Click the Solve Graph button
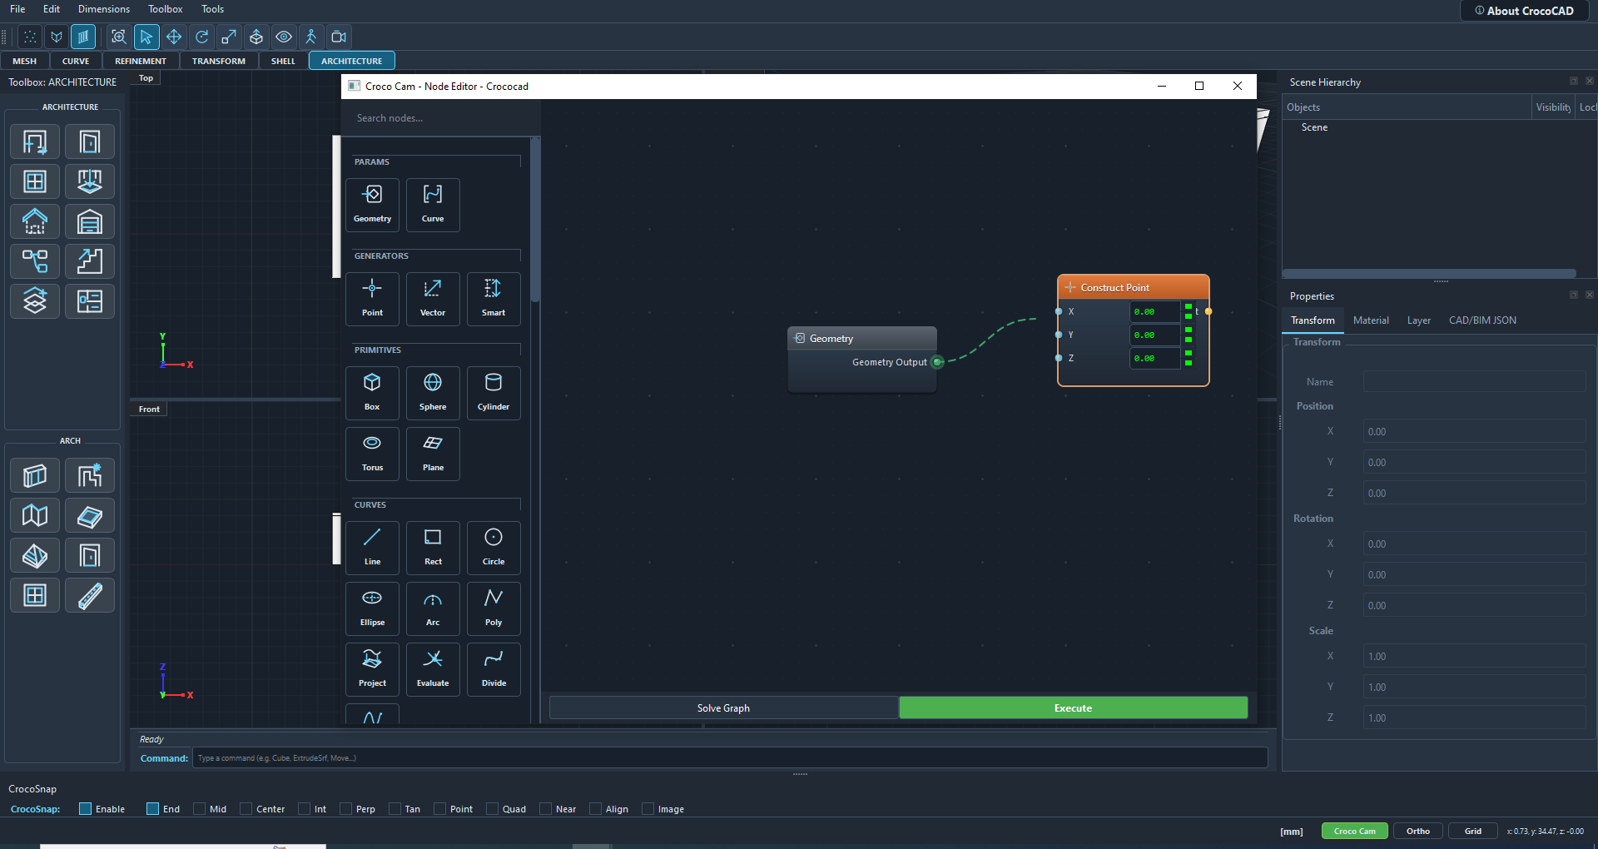Image resolution: width=1598 pixels, height=849 pixels. [723, 708]
